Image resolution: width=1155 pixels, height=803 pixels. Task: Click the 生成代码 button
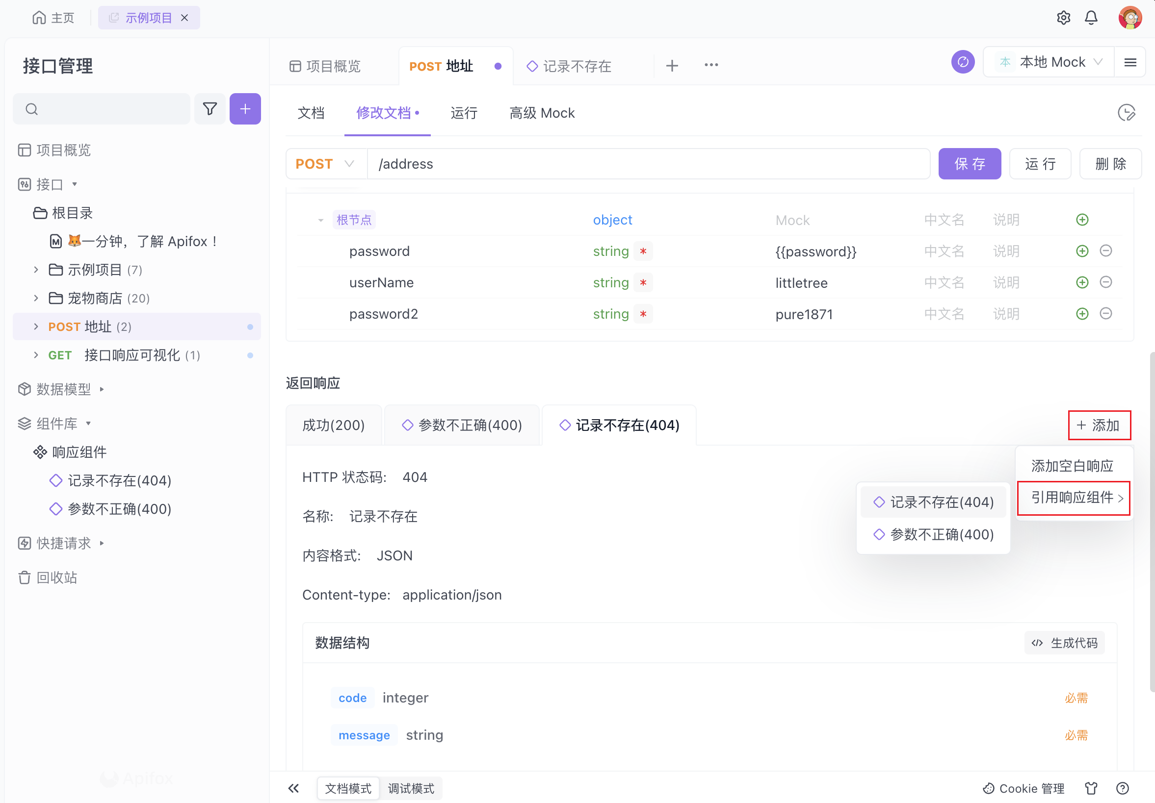1064,643
